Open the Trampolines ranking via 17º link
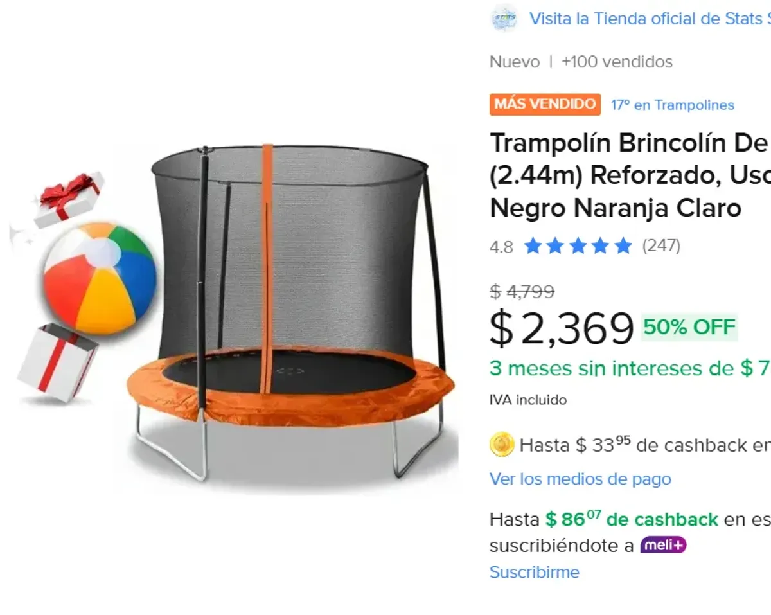This screenshot has width=771, height=615. (671, 105)
